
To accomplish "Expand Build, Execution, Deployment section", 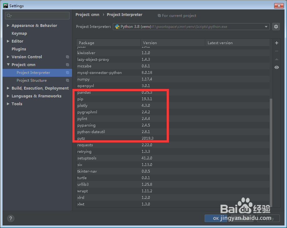I will pyautogui.click(x=8, y=88).
